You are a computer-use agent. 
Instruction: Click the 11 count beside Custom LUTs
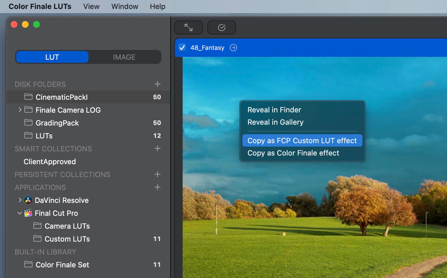tap(157, 239)
